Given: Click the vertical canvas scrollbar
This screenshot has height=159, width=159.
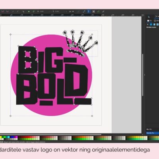Looking at the screenshot, I should point(143,75).
